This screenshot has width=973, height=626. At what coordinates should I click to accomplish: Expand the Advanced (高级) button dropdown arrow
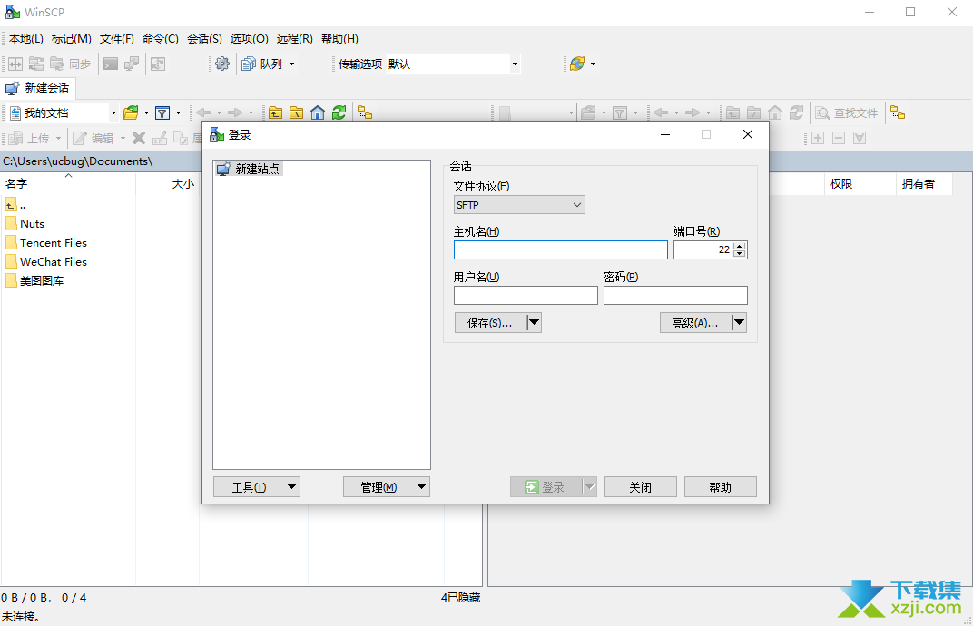point(739,323)
